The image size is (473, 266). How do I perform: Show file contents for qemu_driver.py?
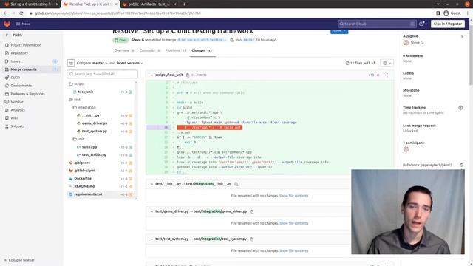(294, 223)
